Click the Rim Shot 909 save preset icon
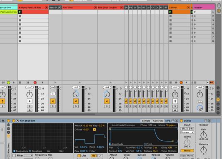 click(177, 121)
